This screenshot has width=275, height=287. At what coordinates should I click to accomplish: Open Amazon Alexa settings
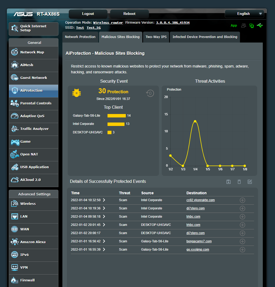pyautogui.click(x=33, y=242)
